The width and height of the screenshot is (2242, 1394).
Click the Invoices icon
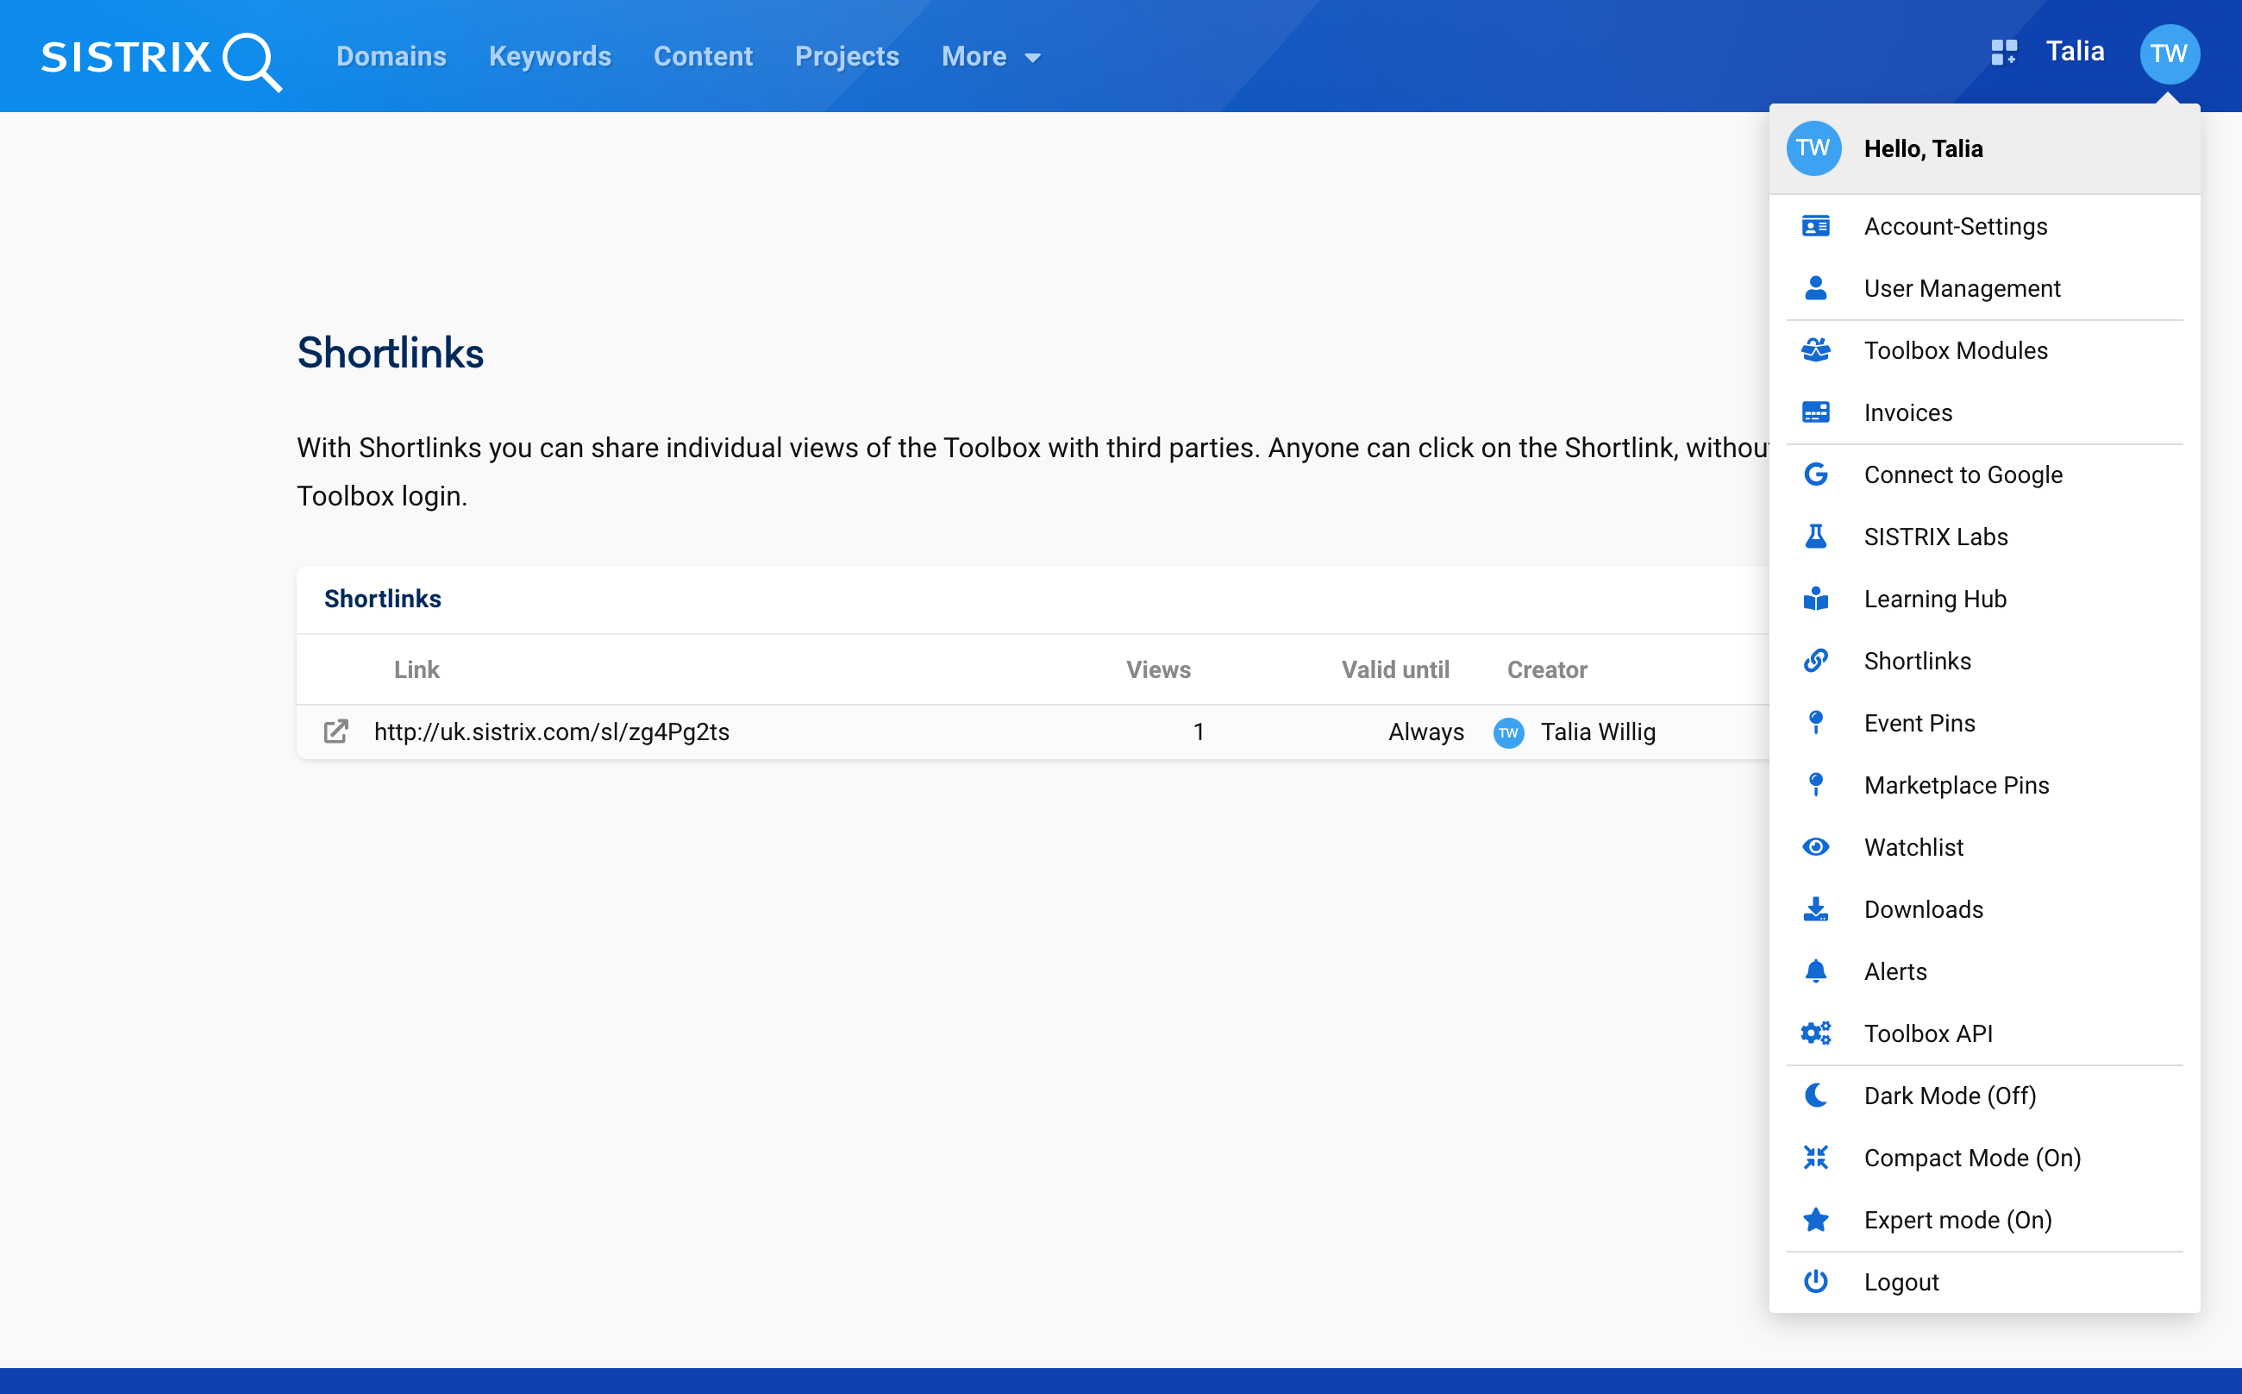pos(1814,412)
